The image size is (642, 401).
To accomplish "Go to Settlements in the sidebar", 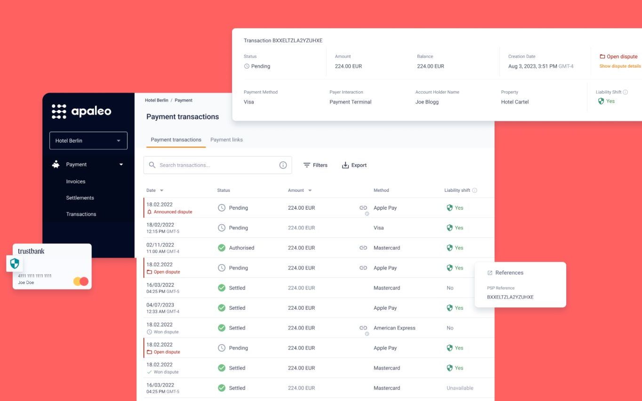I will 80,198.
